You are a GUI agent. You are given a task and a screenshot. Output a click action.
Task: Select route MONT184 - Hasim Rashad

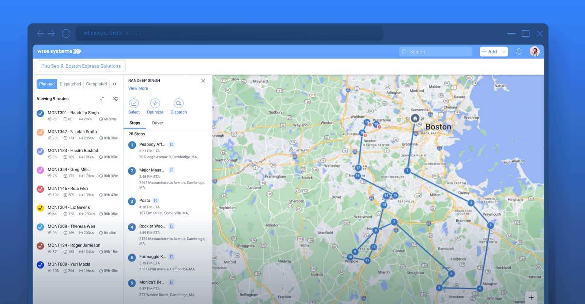click(x=78, y=154)
